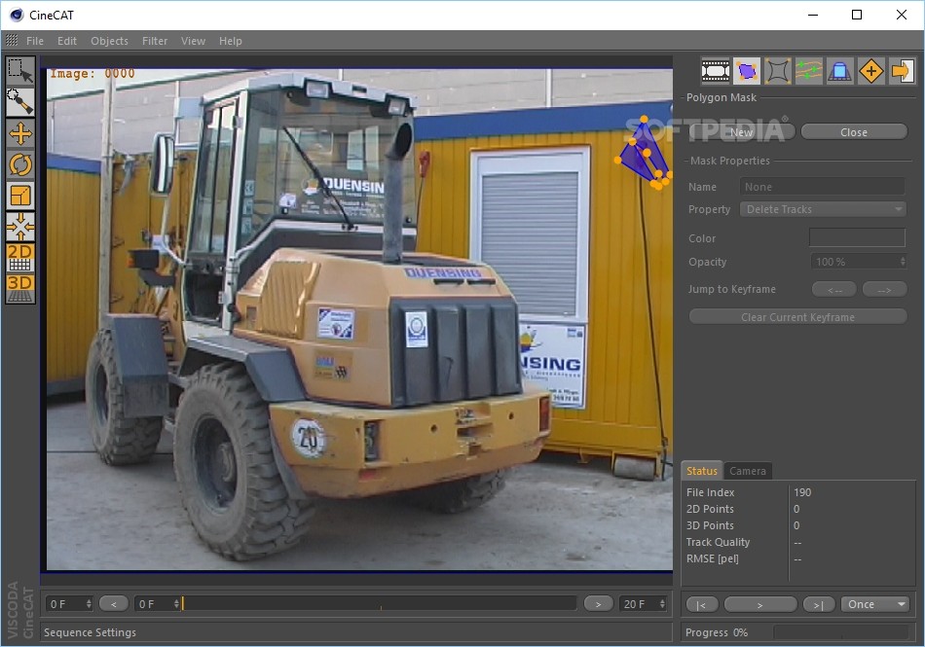
Task: Open the Edit menu
Action: [x=66, y=41]
